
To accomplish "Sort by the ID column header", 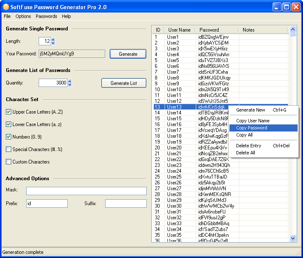I will (x=158, y=30).
